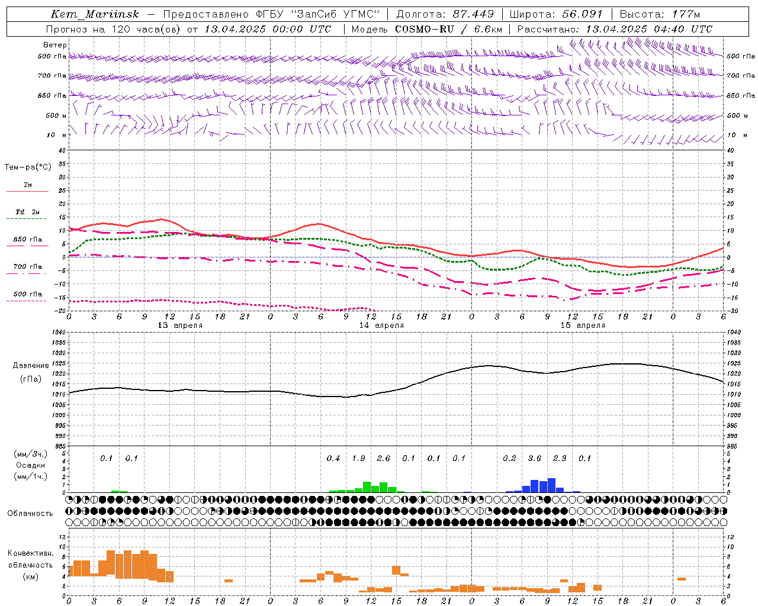The width and height of the screenshot is (758, 606).
Task: Click the '(гПа)' unit under Давление
Action: click(31, 379)
